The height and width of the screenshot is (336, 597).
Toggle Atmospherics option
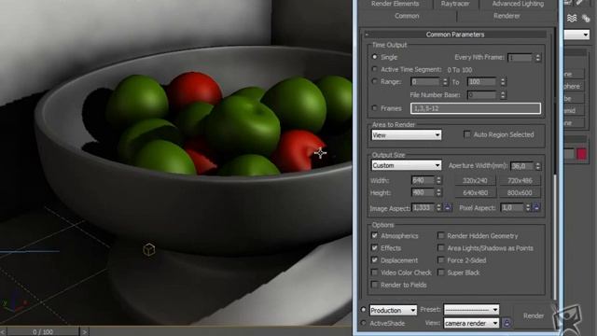375,236
